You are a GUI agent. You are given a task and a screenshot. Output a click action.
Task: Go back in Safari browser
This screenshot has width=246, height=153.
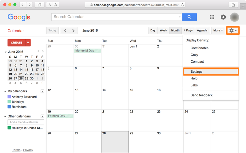(x=22, y=5)
